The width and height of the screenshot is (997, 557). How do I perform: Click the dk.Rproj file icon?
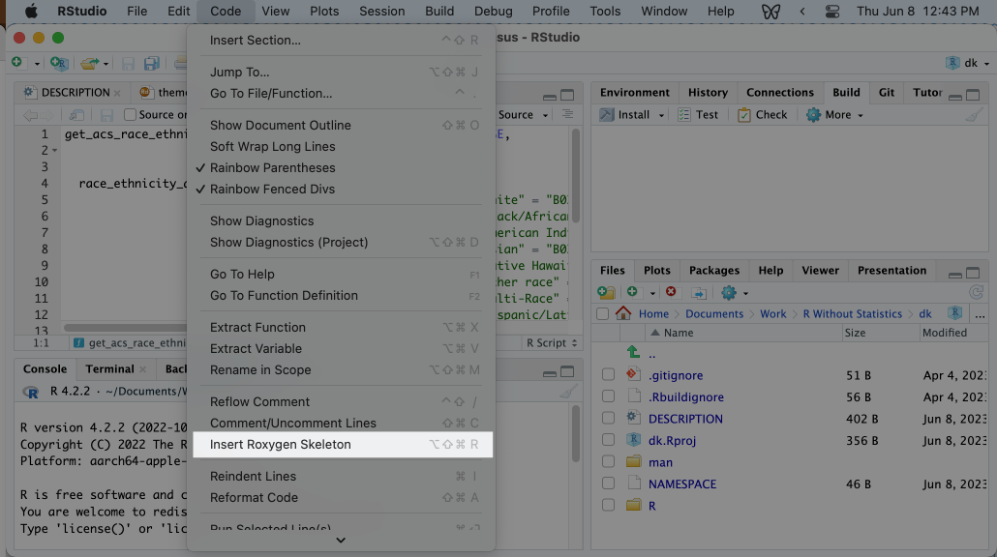tap(633, 439)
